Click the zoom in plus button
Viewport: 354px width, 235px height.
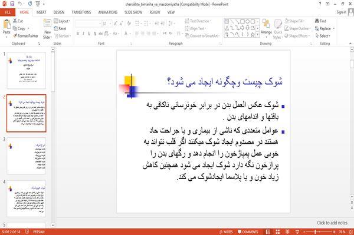tap(334, 231)
